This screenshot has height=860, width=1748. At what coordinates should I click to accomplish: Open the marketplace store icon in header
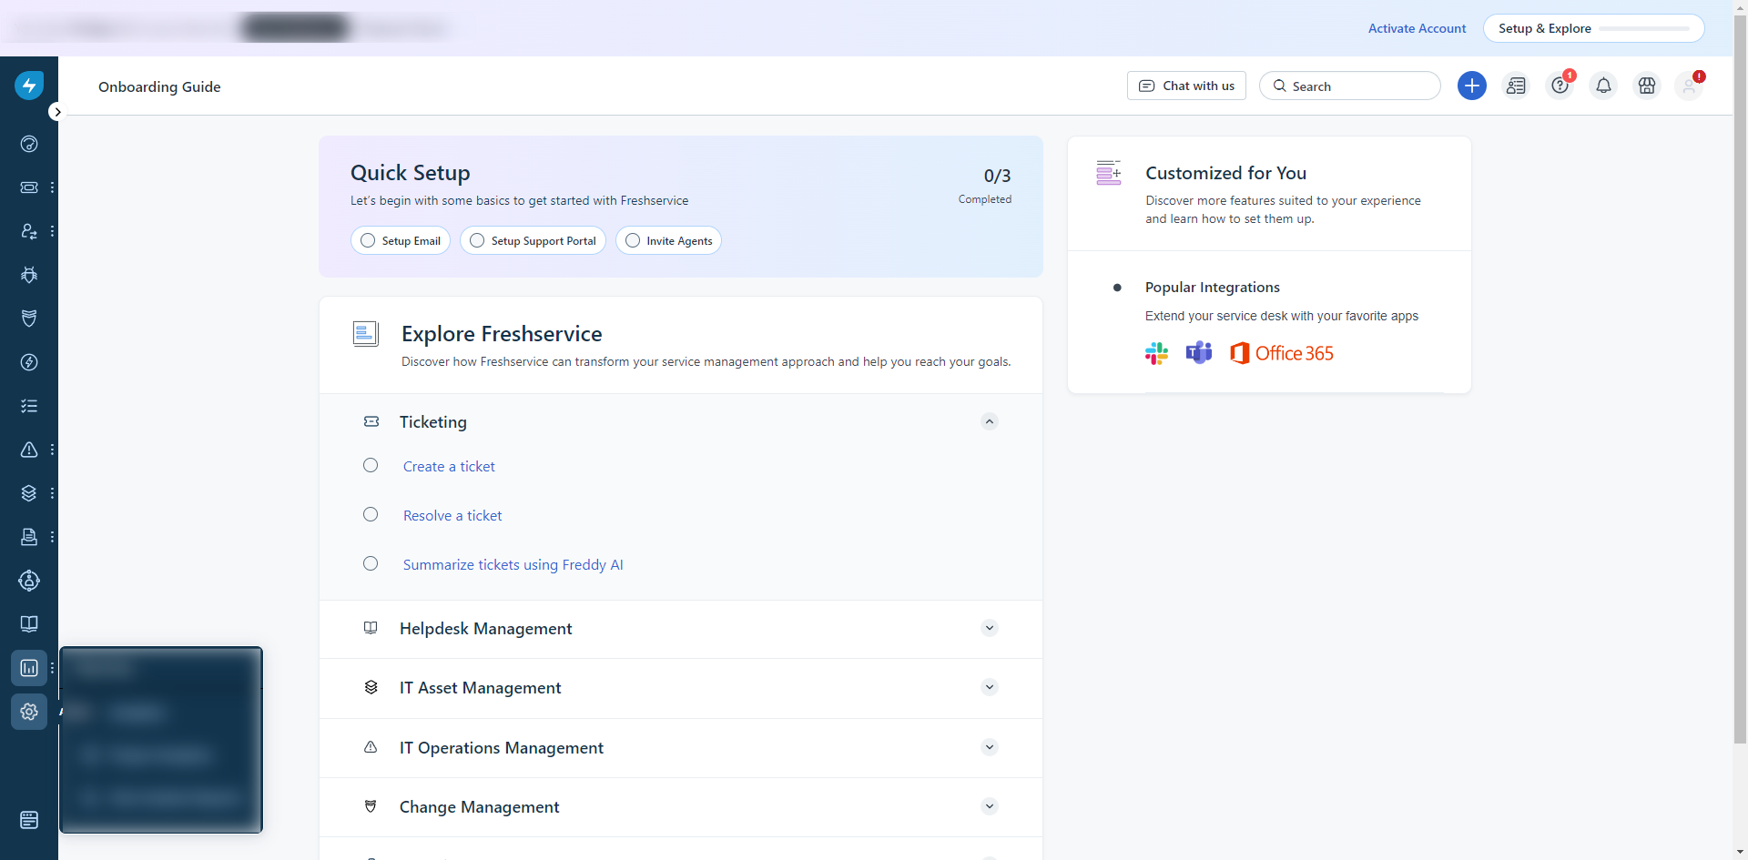click(x=1647, y=86)
